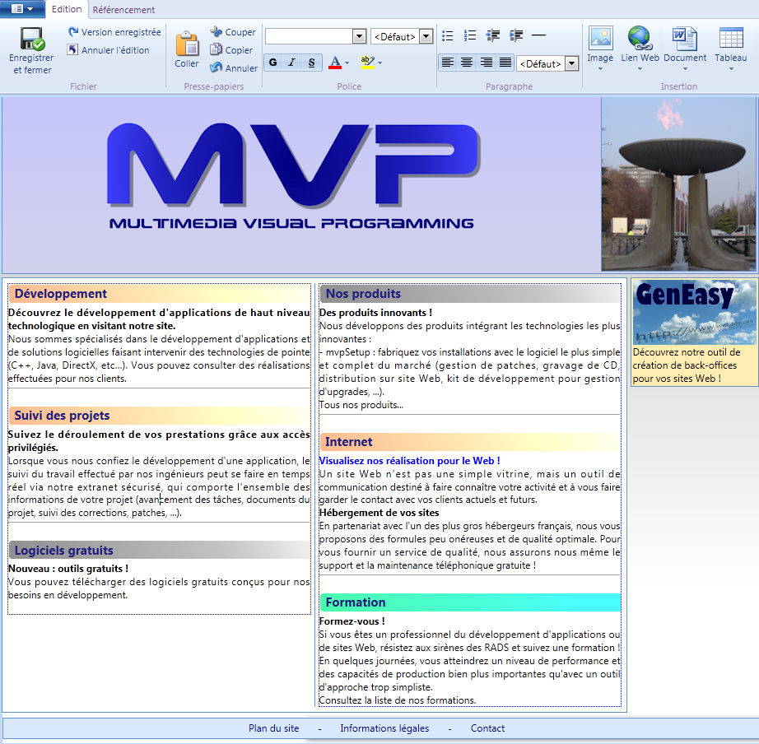The width and height of the screenshot is (759, 744).
Task: Open the font size <Défaut> dropdown
Action: 426,36
